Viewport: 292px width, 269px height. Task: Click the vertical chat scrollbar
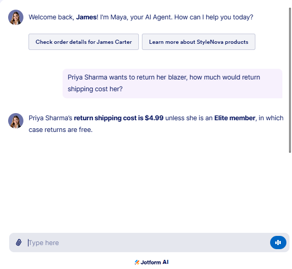(290, 80)
